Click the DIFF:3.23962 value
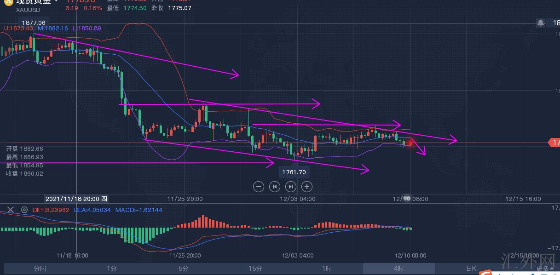560x275 pixels. pos(51,210)
